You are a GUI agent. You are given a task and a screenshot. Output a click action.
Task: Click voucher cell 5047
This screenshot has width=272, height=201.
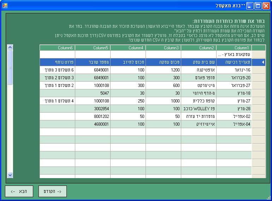93,93
